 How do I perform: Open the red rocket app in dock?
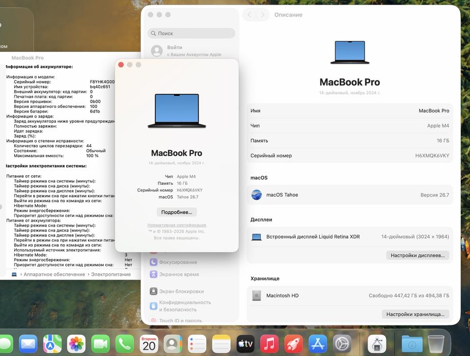coord(293,344)
